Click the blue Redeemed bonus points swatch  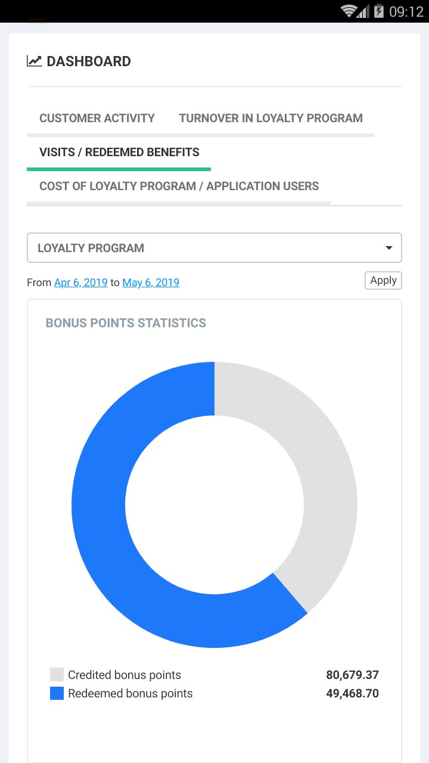pos(57,693)
